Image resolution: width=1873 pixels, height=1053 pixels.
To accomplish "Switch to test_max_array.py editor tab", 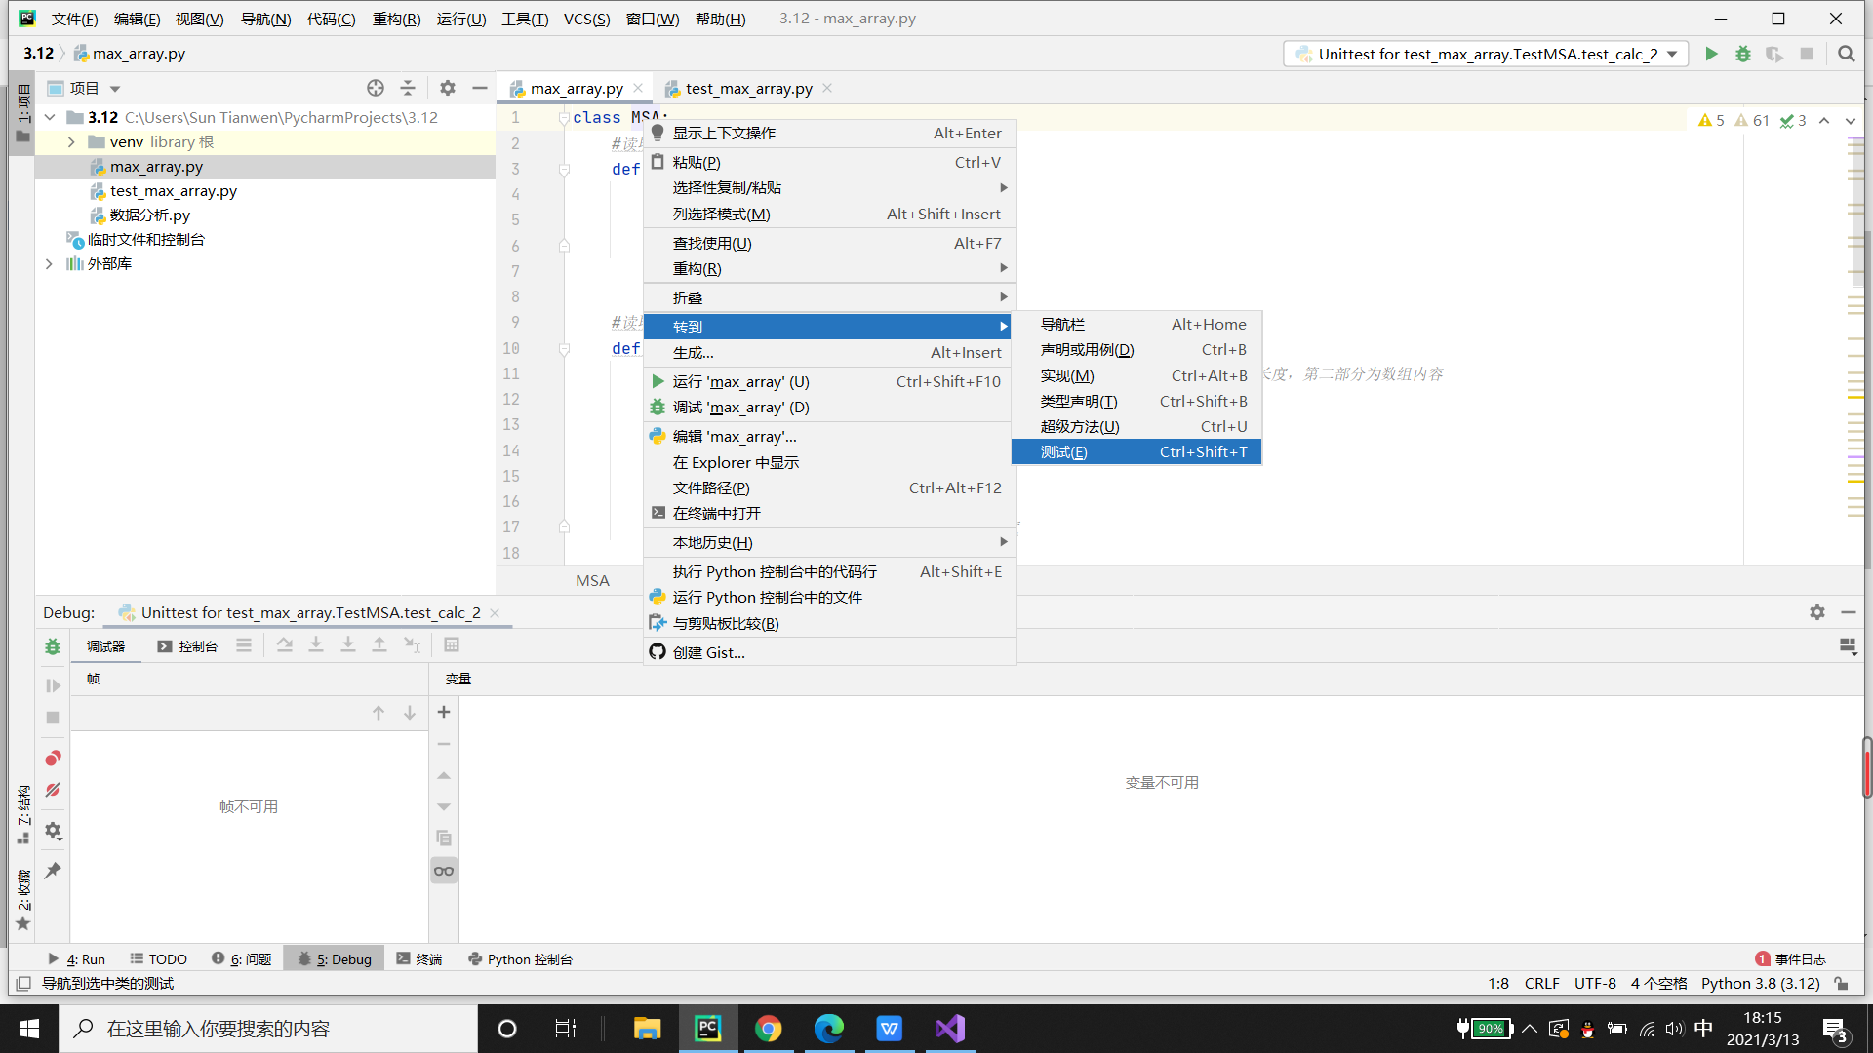I will coord(748,89).
